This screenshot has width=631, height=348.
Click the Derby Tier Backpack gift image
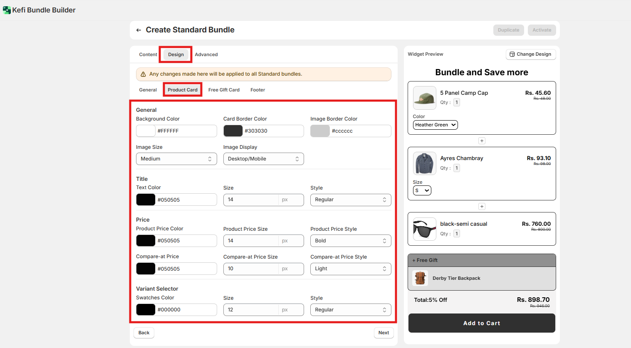click(x=420, y=278)
